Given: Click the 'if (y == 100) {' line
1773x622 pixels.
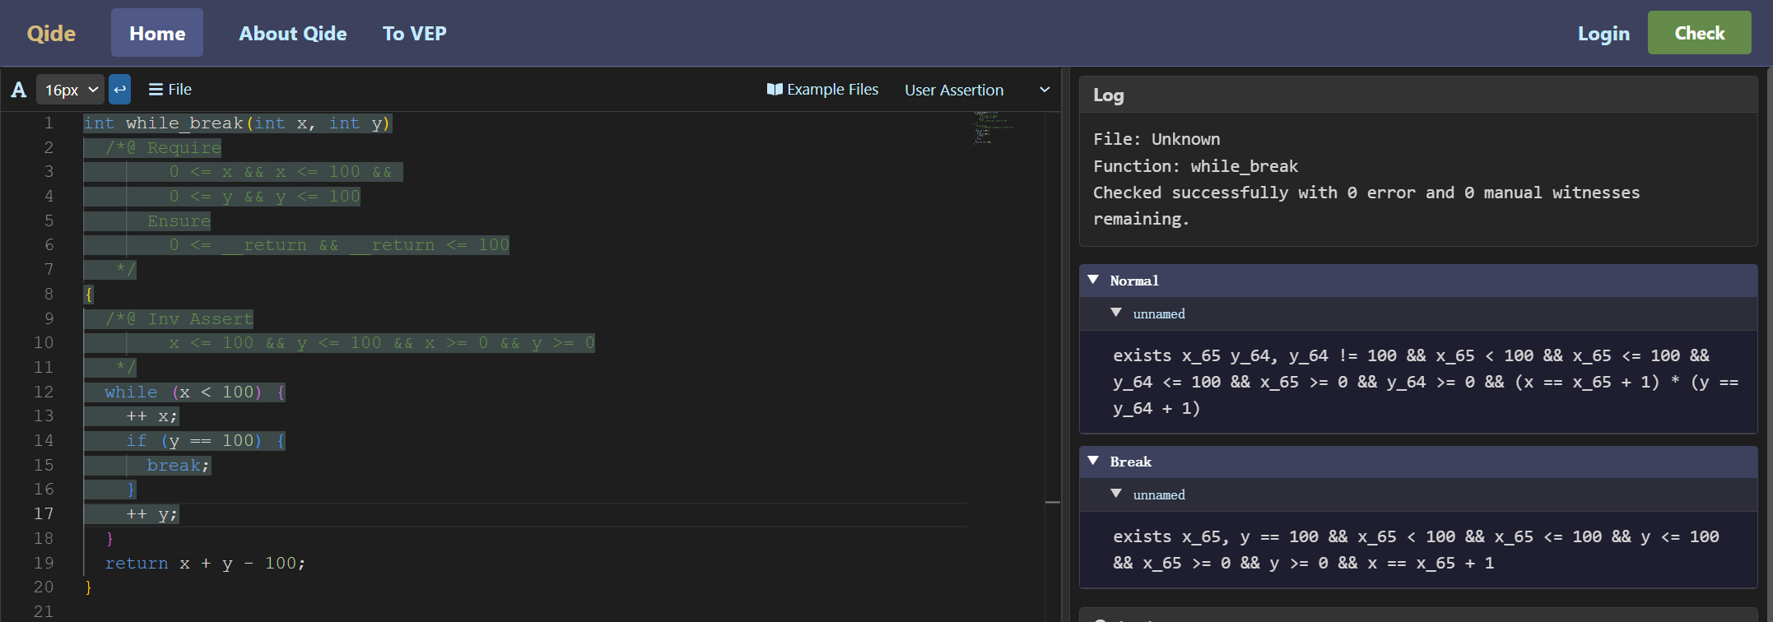Looking at the screenshot, I should 205,441.
